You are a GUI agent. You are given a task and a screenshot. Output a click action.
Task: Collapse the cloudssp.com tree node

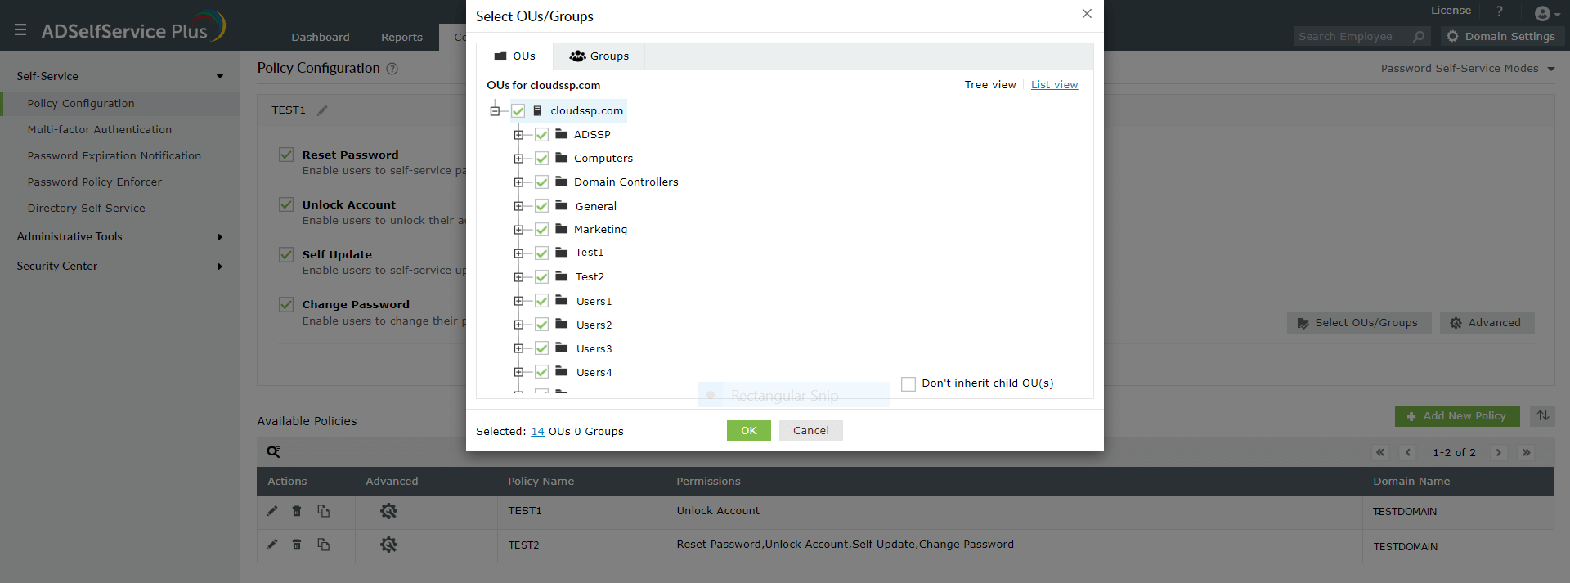click(495, 110)
